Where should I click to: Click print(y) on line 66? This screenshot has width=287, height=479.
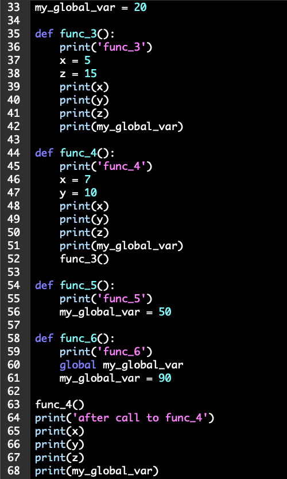pos(60,444)
